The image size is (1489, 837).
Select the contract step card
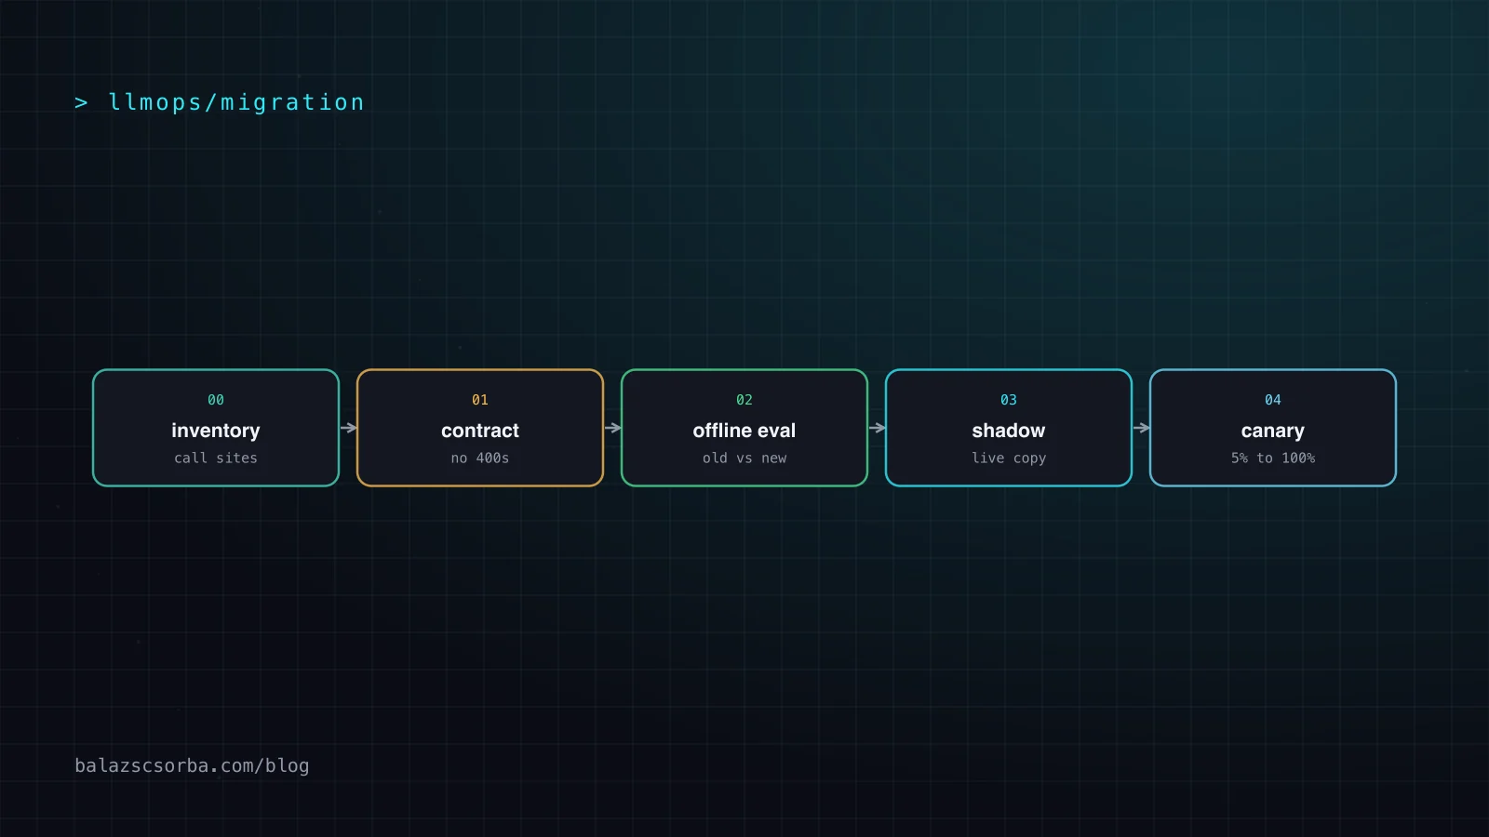click(480, 428)
